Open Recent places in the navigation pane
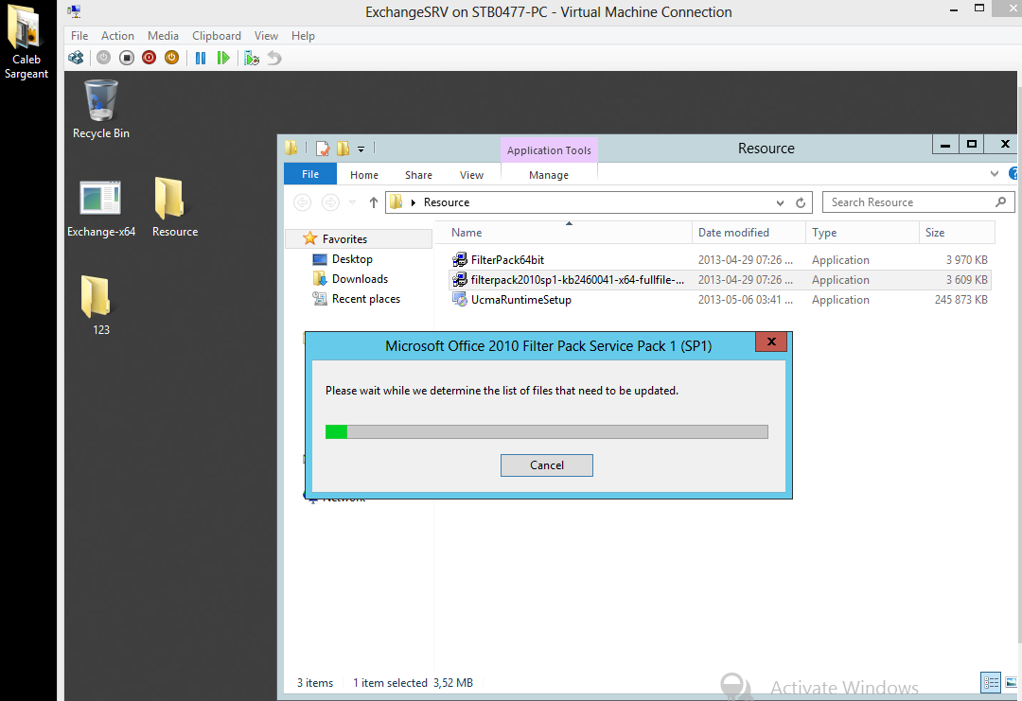 click(365, 299)
